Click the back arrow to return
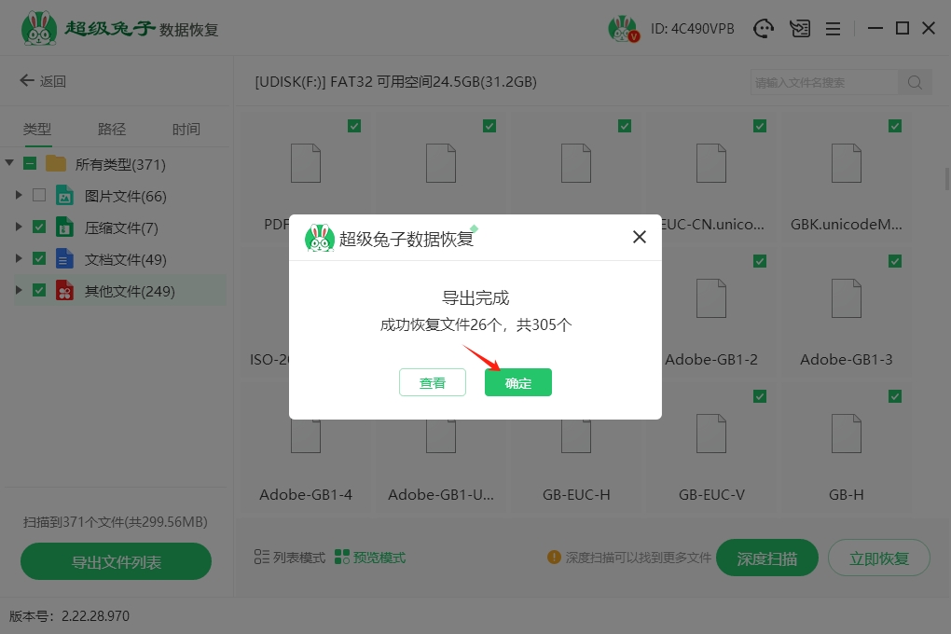This screenshot has height=634, width=951. (x=27, y=81)
